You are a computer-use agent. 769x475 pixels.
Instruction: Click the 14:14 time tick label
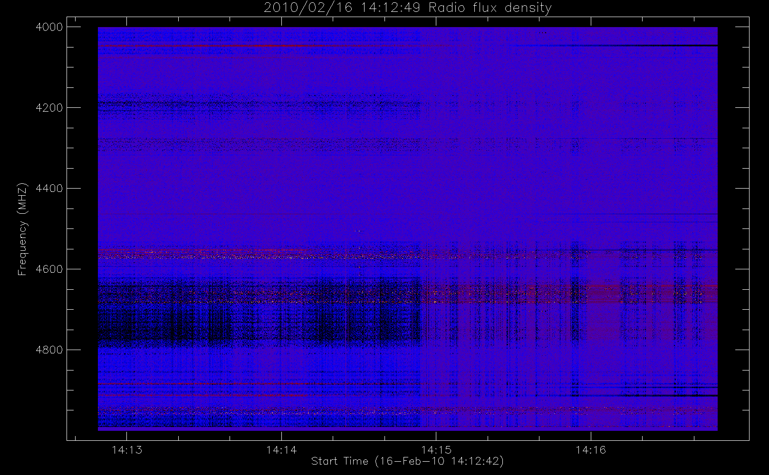coord(281,450)
